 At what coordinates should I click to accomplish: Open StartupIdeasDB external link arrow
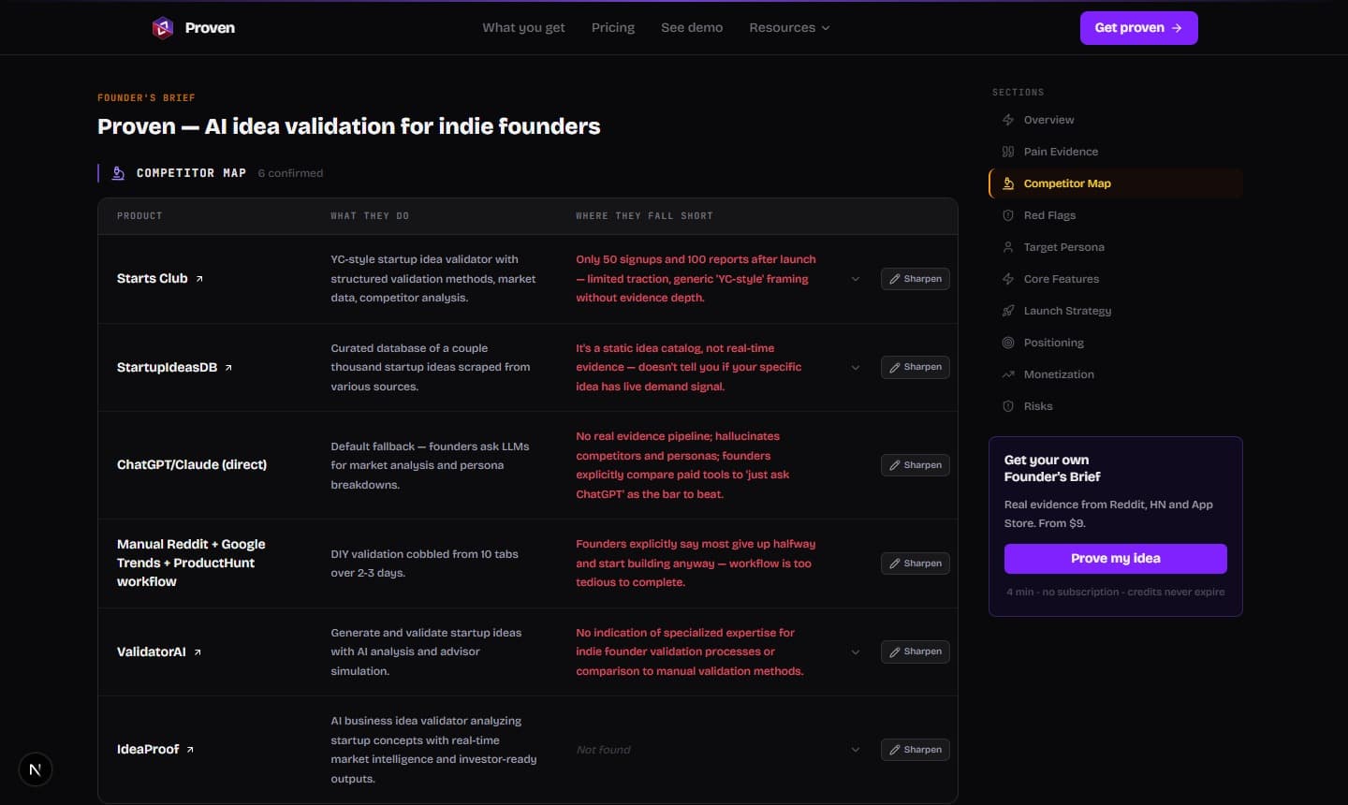pyautogui.click(x=228, y=368)
